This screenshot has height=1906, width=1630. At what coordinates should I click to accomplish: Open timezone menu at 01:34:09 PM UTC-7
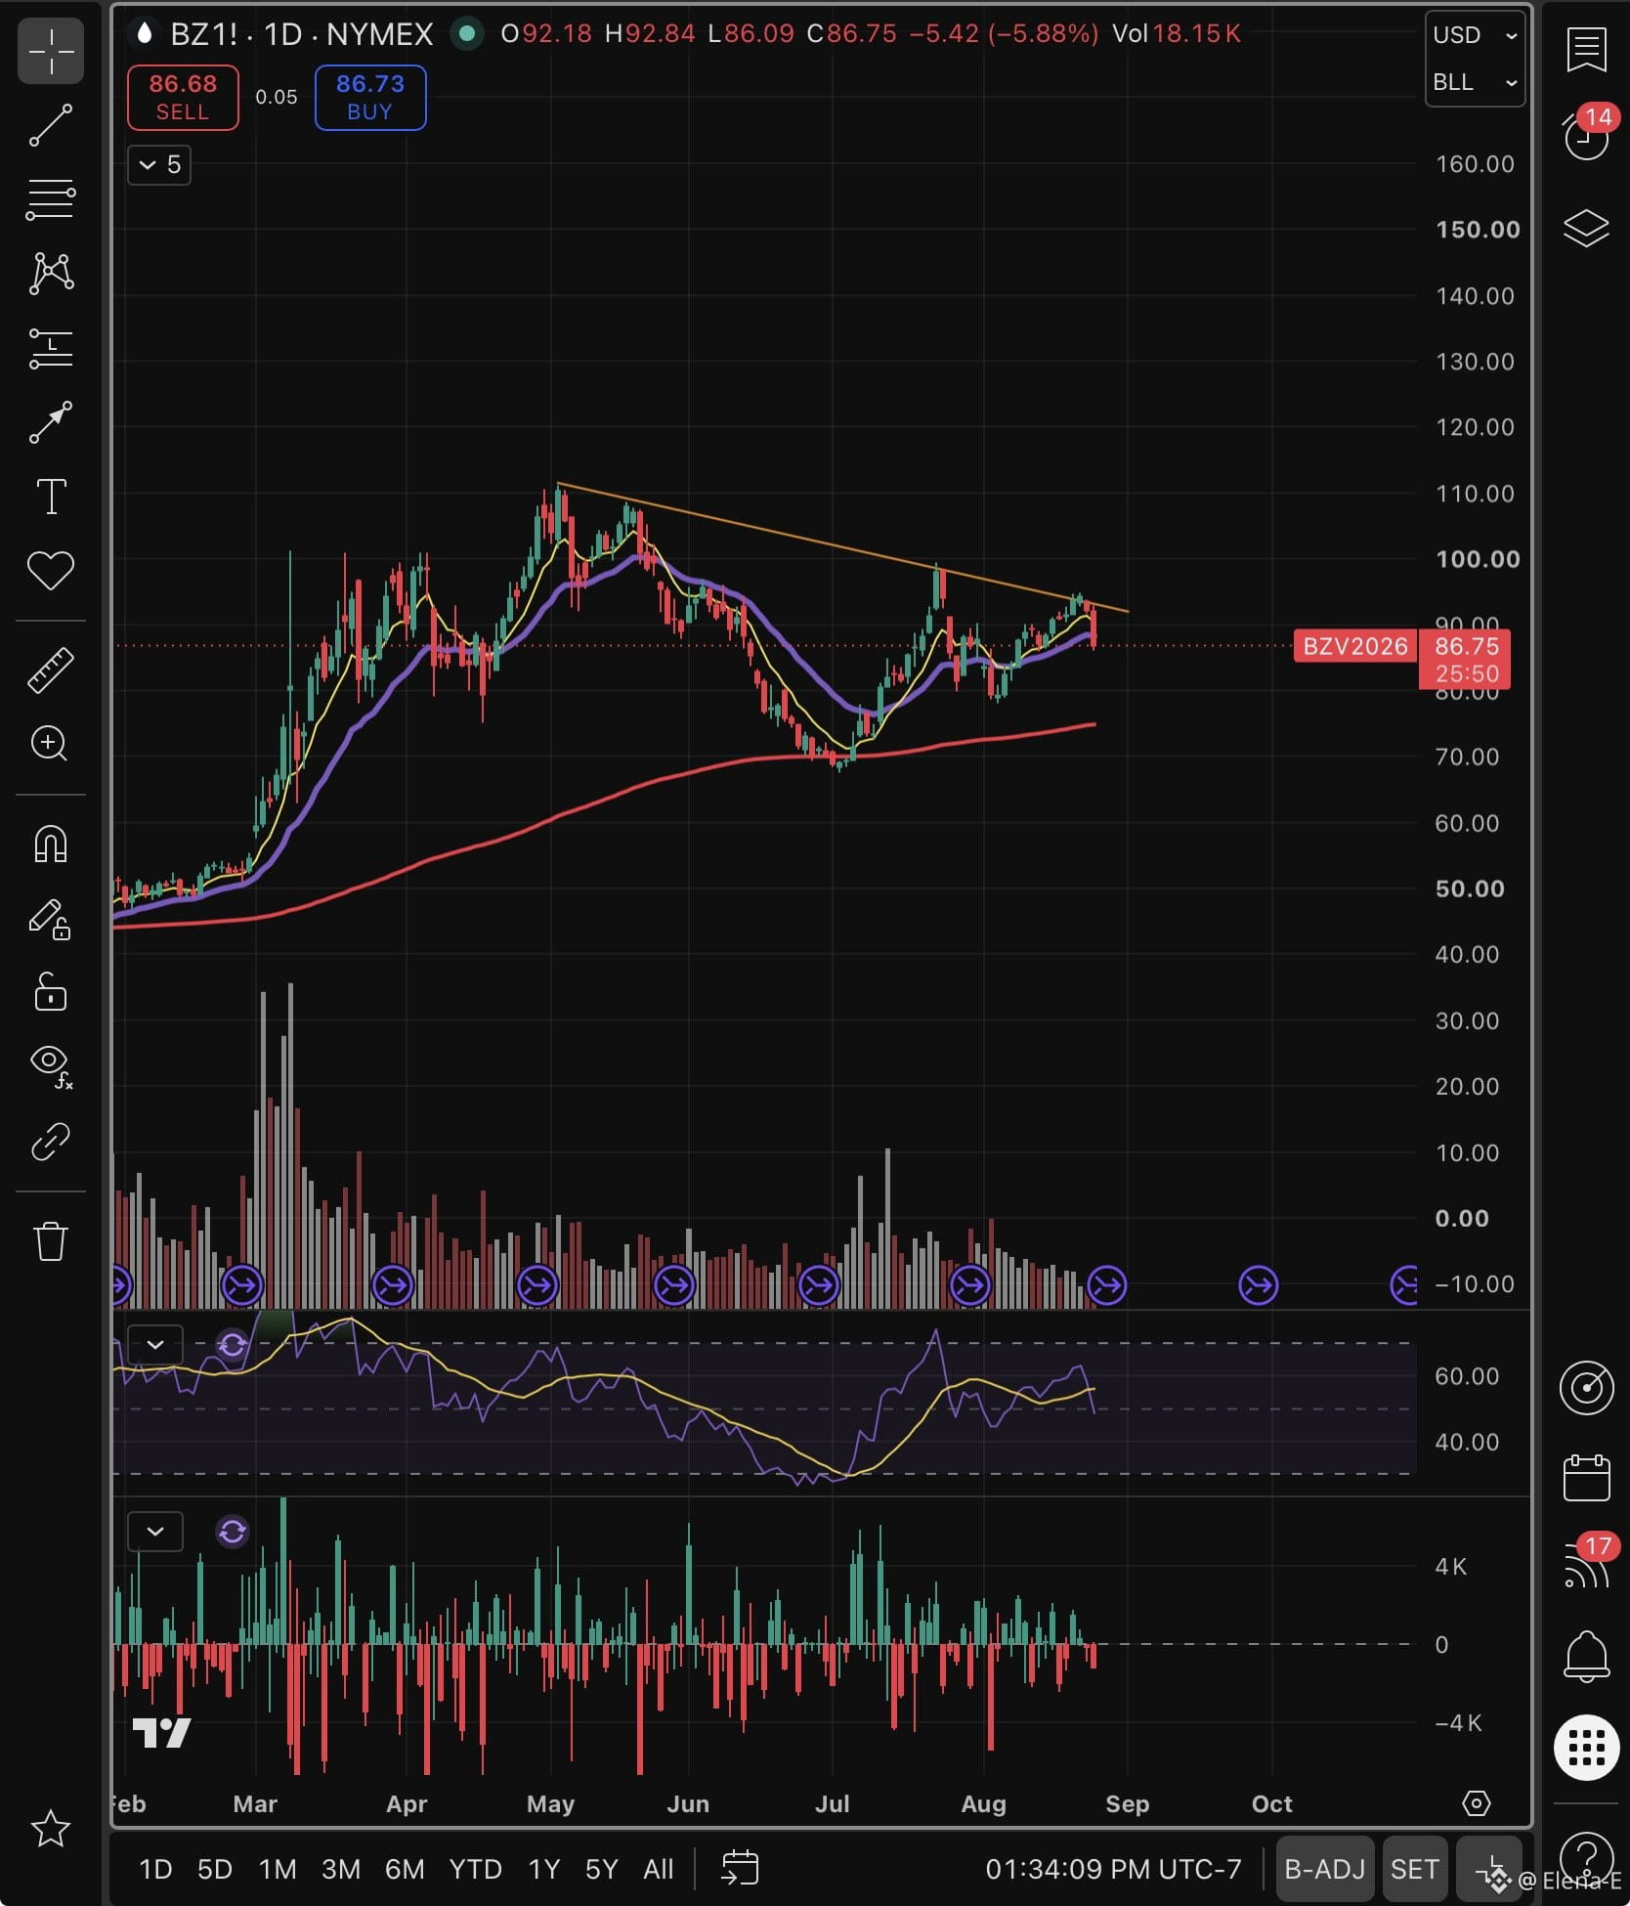pos(1113,1869)
